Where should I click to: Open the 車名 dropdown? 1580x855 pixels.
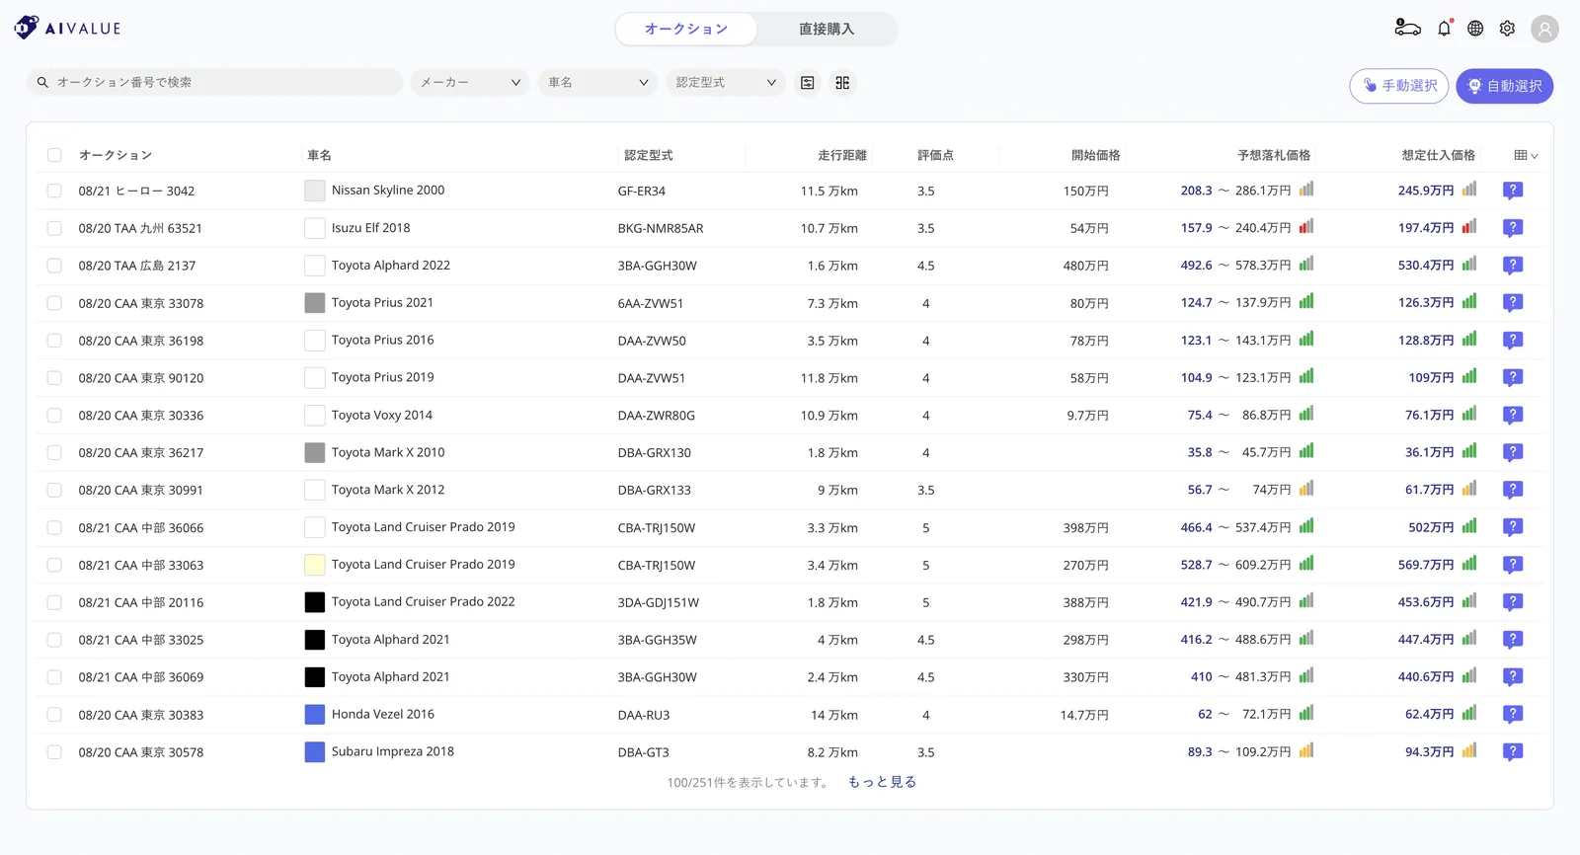(598, 83)
